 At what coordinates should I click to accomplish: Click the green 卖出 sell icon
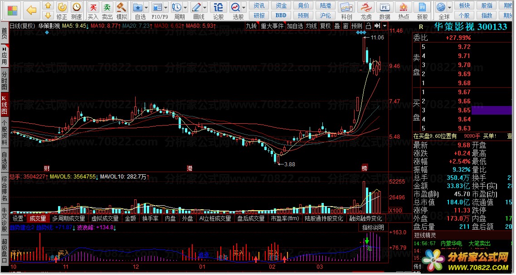(x=107, y=7)
